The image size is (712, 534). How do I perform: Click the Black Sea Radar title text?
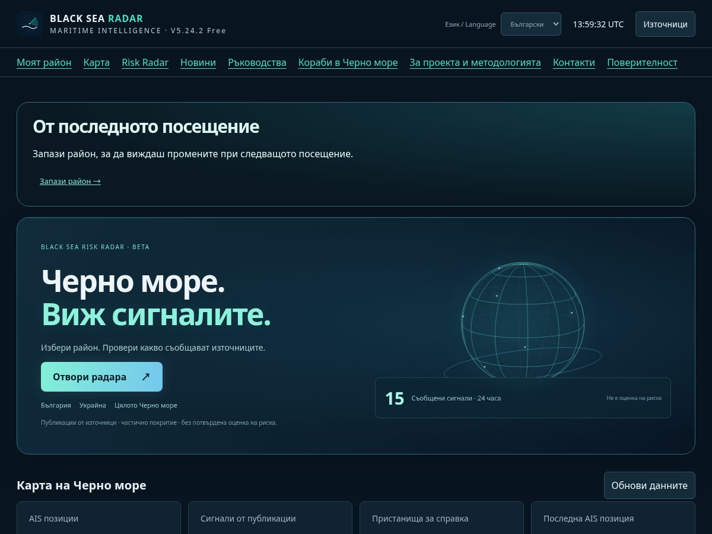(x=96, y=18)
